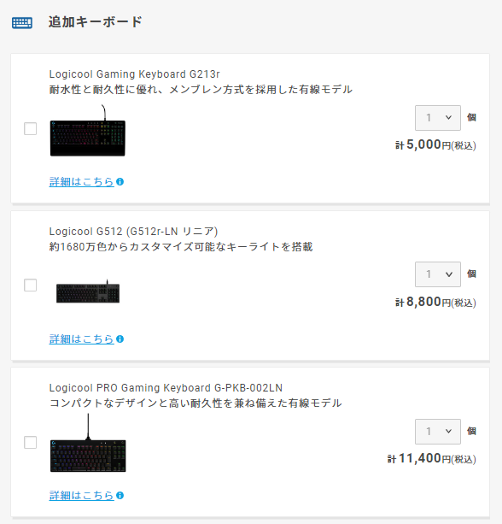
Task: Tick the Logicool G213r keyboard checkbox
Action: click(31, 129)
